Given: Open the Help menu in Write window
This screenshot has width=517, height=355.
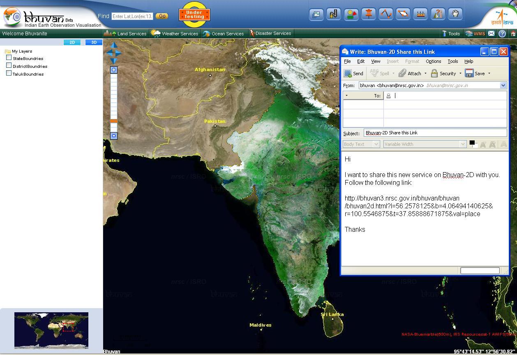Looking at the screenshot, I should (x=469, y=61).
